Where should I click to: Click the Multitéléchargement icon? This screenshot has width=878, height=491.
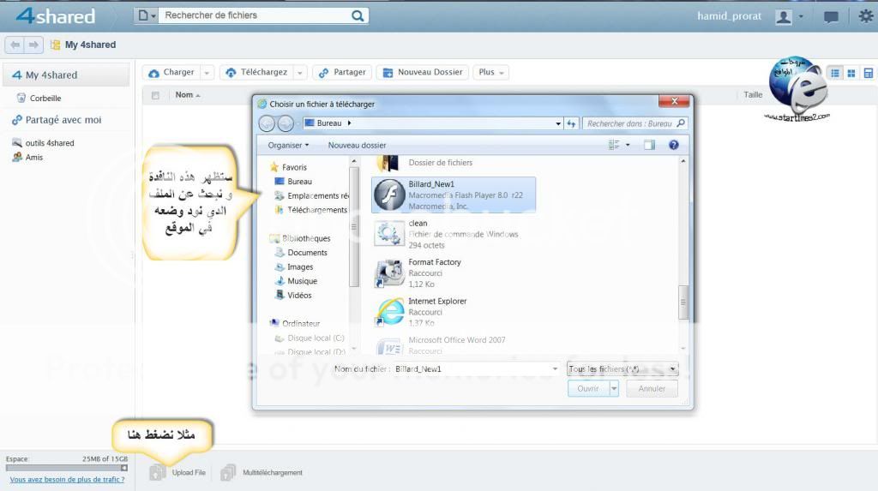pos(228,472)
